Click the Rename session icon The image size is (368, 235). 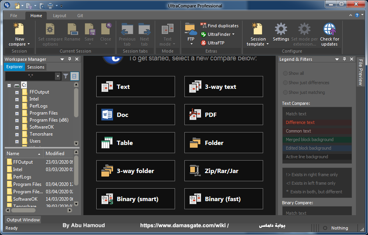click(x=73, y=29)
